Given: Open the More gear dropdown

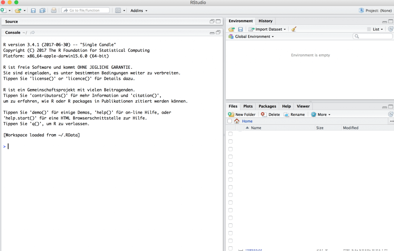Looking at the screenshot, I should (321, 114).
